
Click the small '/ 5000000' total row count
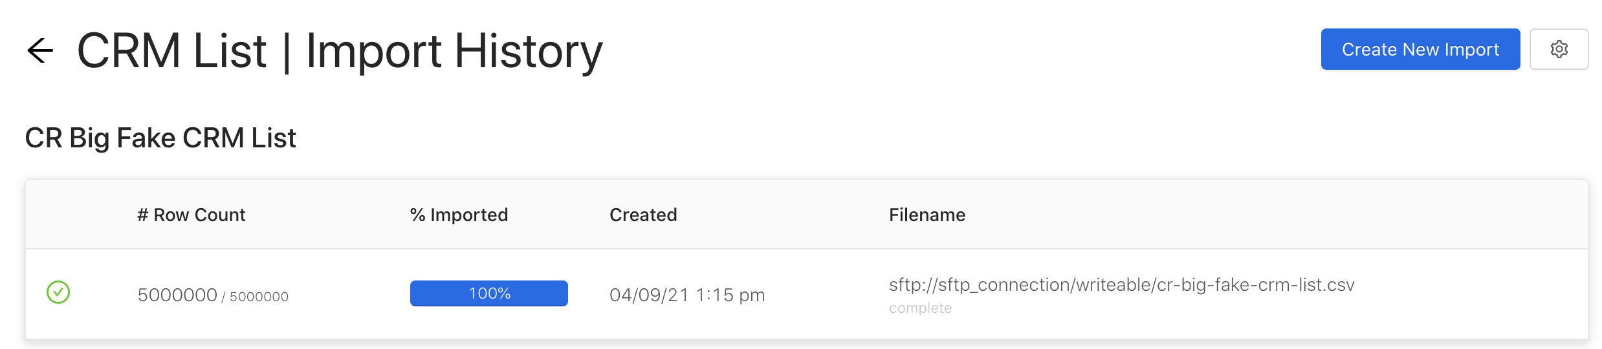pos(256,297)
